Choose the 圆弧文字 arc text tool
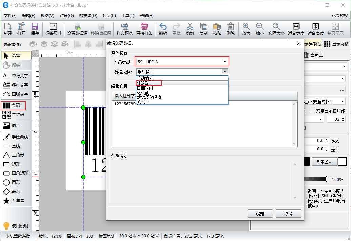Screen dimensions: 351x241 (16, 94)
